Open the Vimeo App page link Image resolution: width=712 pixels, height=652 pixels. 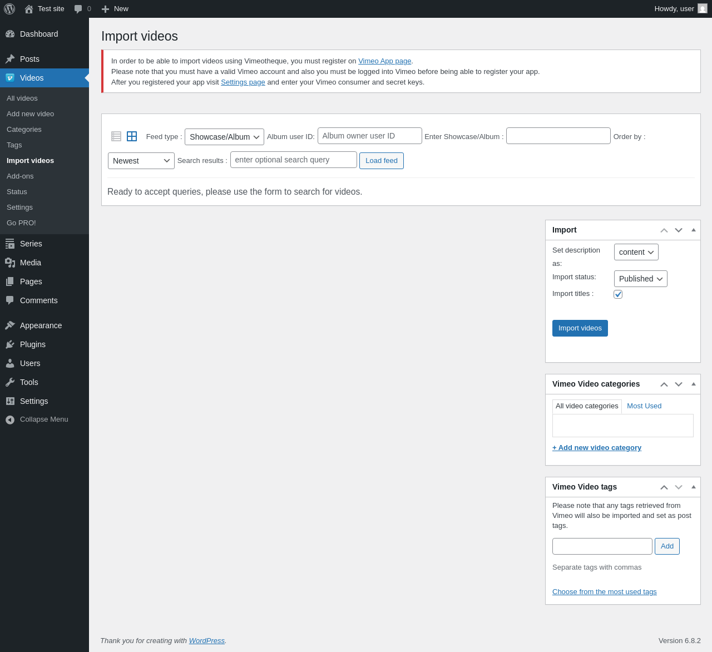click(385, 61)
